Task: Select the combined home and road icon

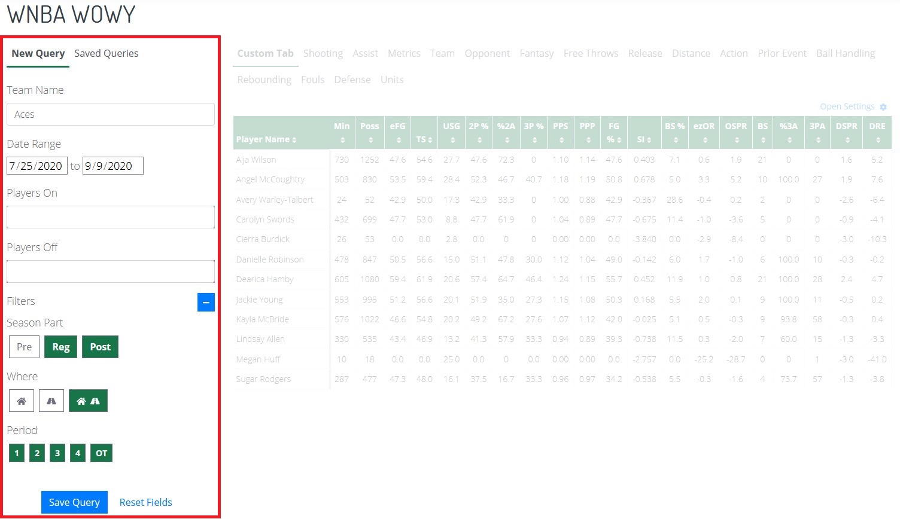Action: [88, 401]
